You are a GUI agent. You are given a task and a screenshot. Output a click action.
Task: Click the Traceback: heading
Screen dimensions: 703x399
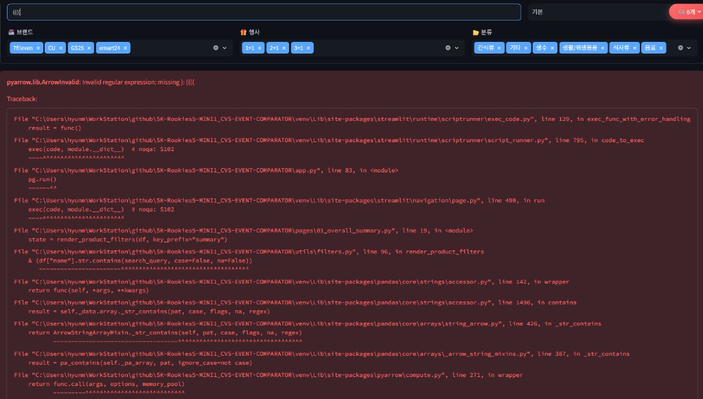tap(22, 99)
